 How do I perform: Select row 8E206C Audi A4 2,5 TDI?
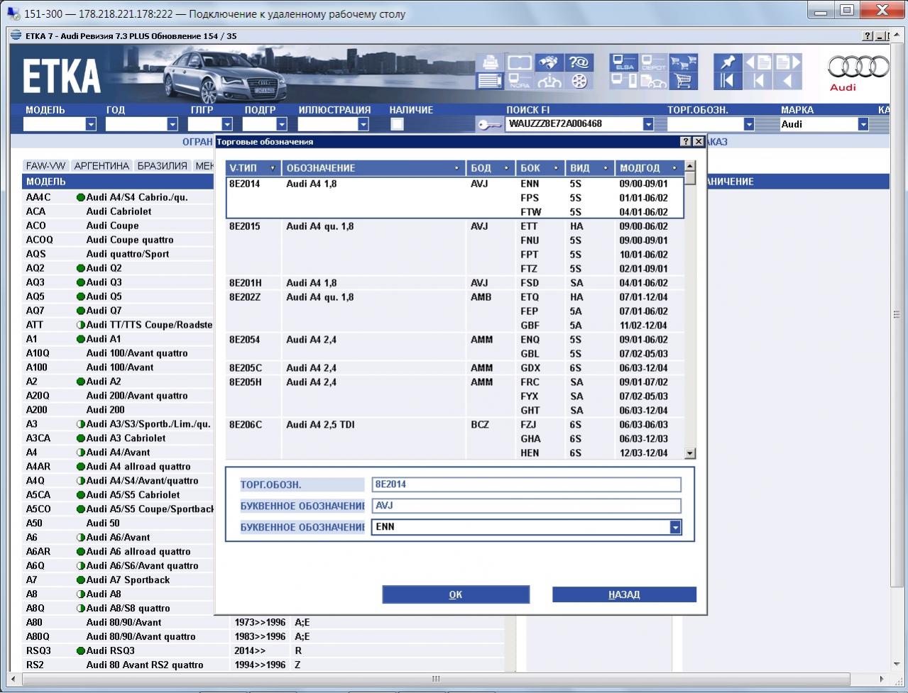coord(455,439)
